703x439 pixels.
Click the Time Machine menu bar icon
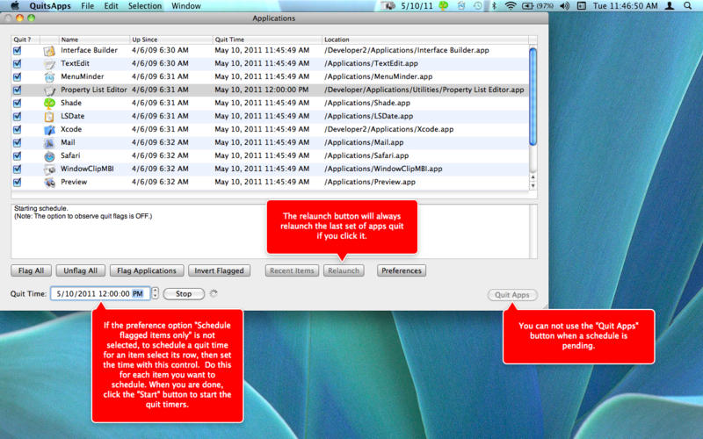(478, 6)
